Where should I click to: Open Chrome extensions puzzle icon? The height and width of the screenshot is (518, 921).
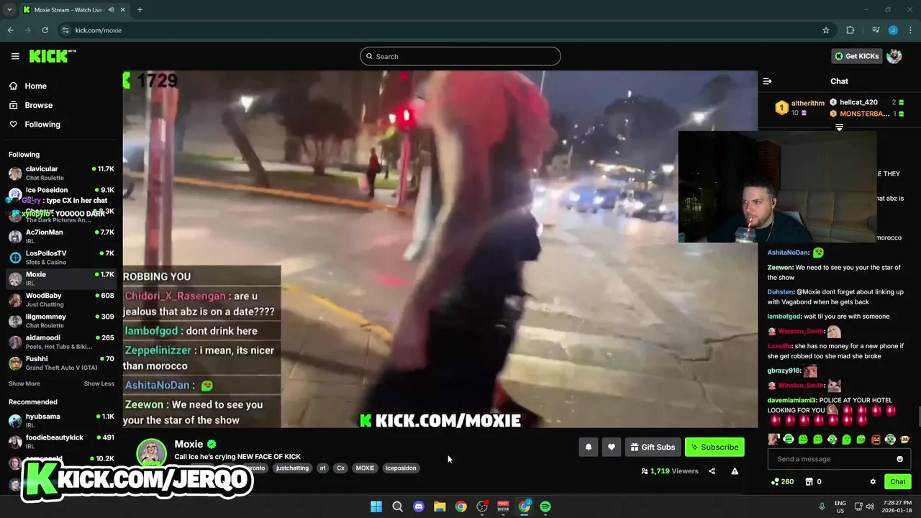(x=850, y=30)
